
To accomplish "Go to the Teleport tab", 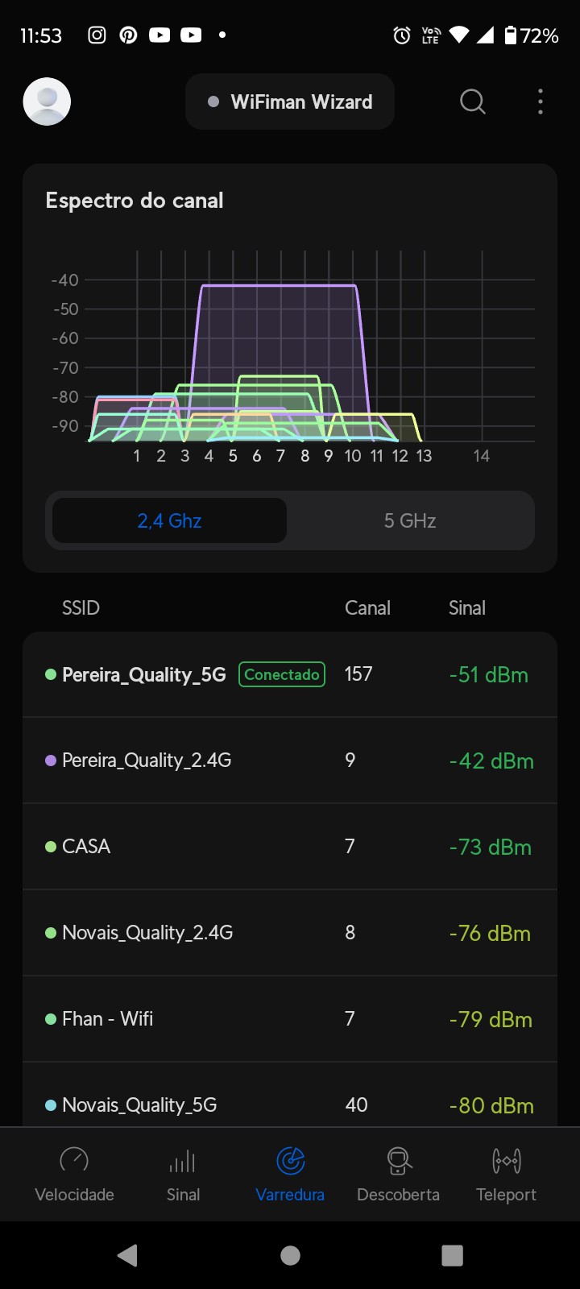I will [x=506, y=1174].
